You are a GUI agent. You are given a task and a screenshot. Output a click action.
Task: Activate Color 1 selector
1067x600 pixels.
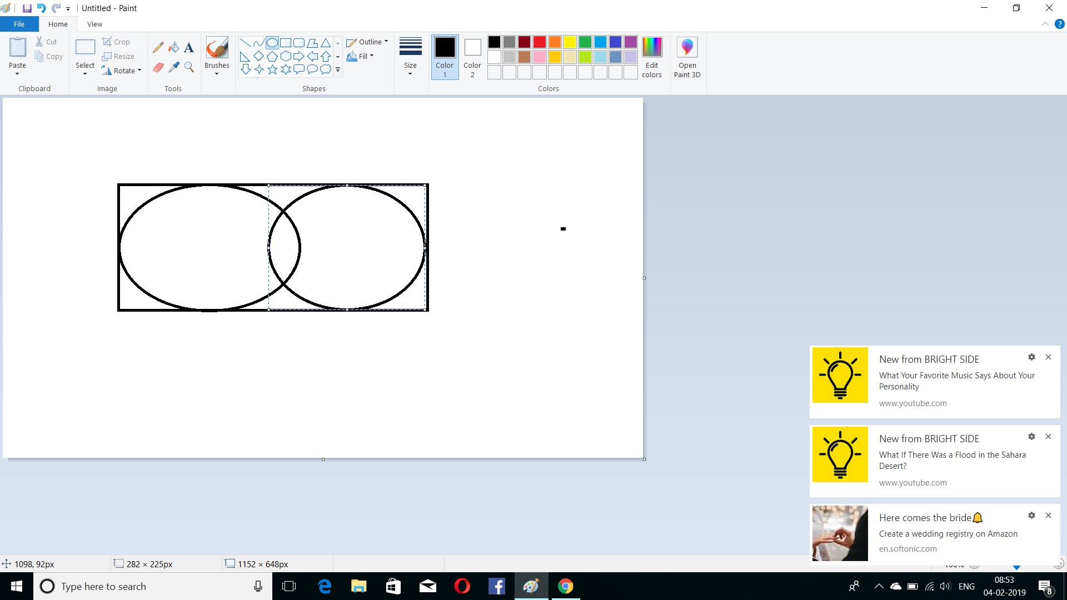(445, 57)
